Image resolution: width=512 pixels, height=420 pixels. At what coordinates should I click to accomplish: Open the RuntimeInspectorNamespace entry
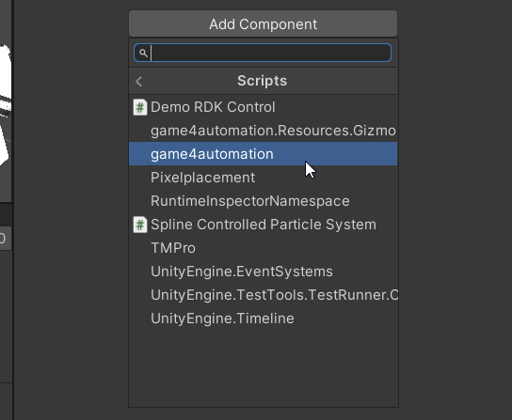(x=264, y=201)
